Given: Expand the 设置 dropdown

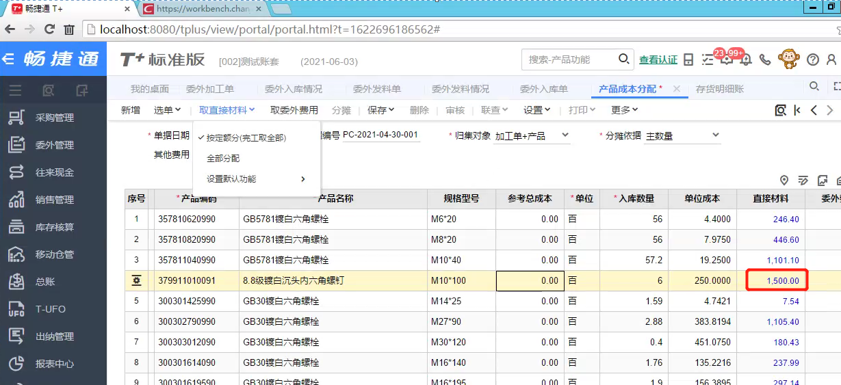Looking at the screenshot, I should click(x=537, y=110).
